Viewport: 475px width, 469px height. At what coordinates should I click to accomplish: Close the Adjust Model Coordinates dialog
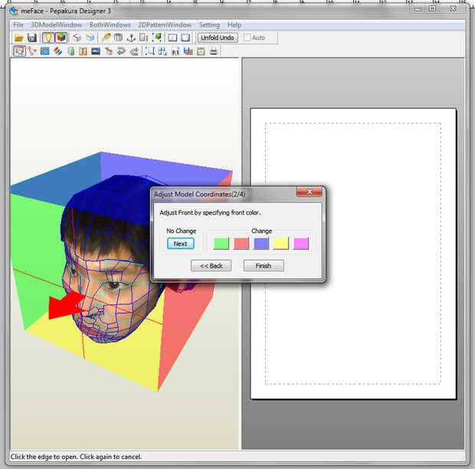[310, 192]
